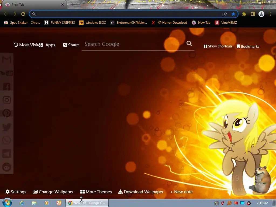This screenshot has width=276, height=207.
Task: Click Change Wallpaper
Action: tap(53, 192)
